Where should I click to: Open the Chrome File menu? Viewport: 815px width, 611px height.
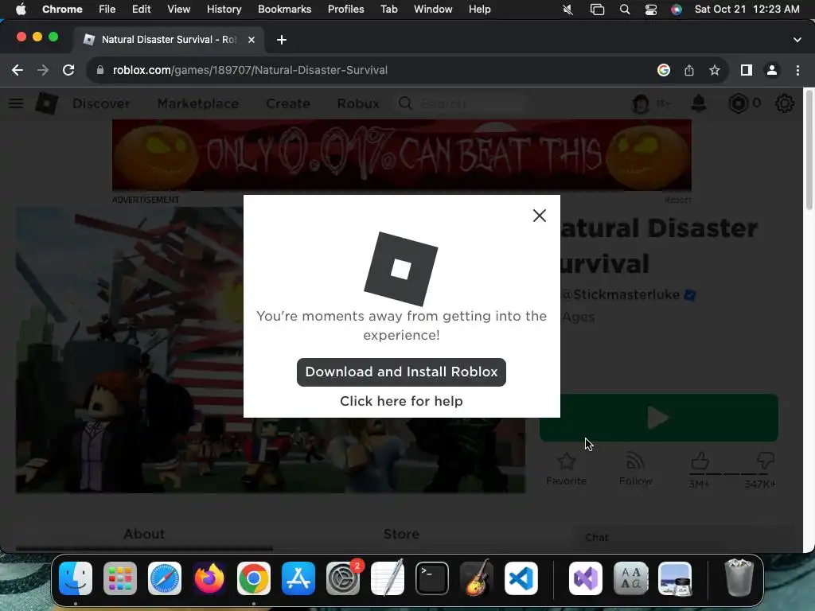107,10
